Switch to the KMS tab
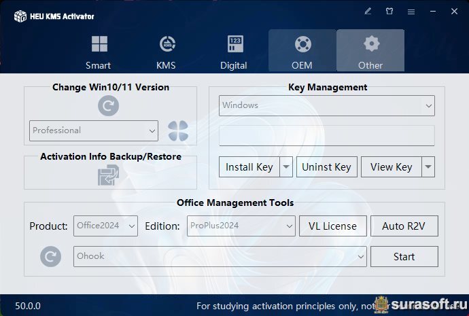Image resolution: width=469 pixels, height=316 pixels. 167,52
